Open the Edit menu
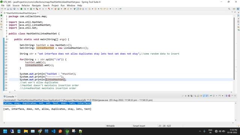The image size is (240, 135). tap(8, 5)
